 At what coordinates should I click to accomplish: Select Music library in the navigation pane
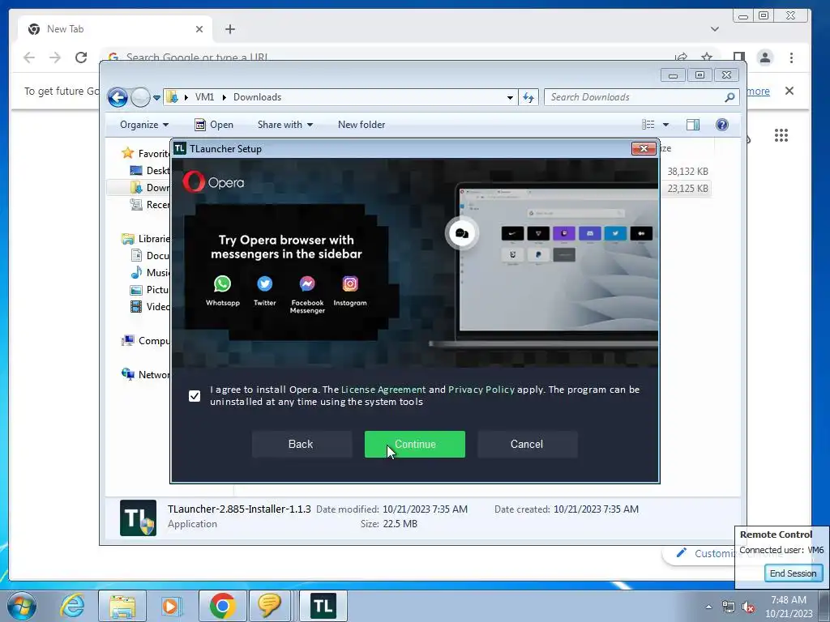(x=150, y=272)
